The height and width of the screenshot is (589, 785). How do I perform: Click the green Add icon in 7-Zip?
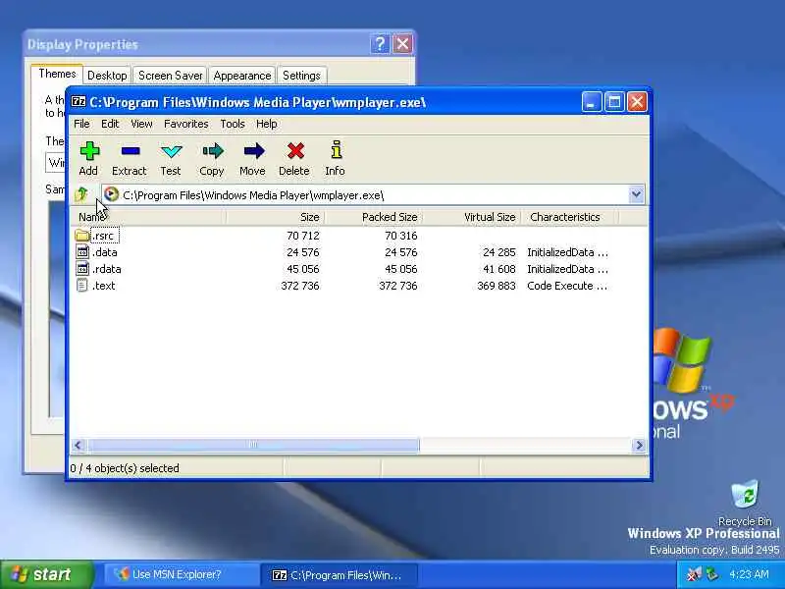click(x=89, y=151)
